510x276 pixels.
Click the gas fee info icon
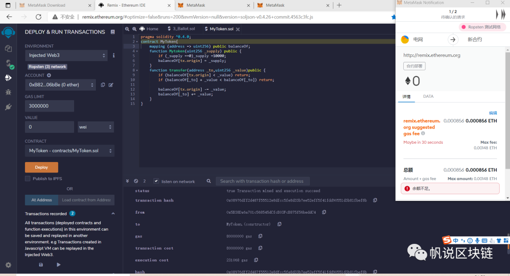click(423, 133)
